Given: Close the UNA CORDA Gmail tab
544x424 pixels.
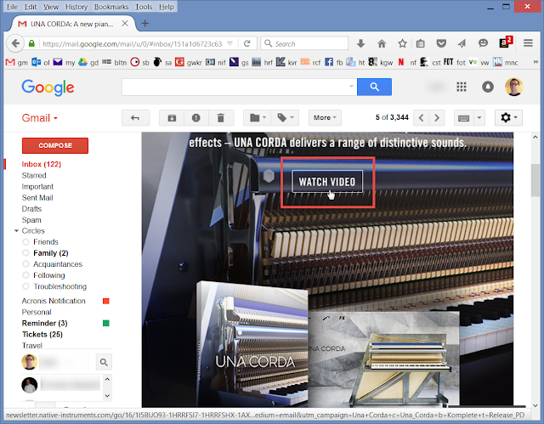Looking at the screenshot, I should click(x=125, y=23).
